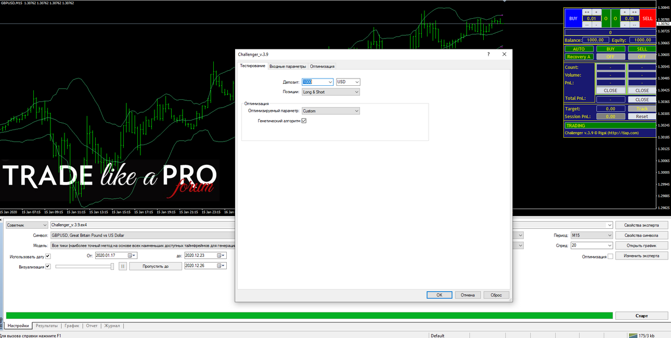Click Сброс button in dialog
The width and height of the screenshot is (671, 338).
coord(496,295)
